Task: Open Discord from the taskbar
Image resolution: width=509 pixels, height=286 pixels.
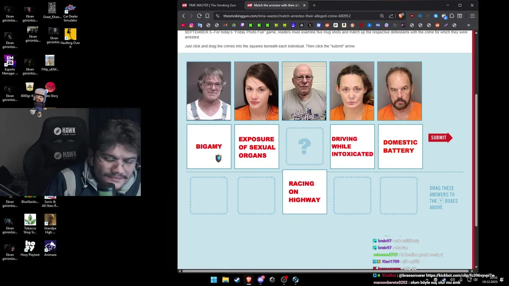Action: (260, 280)
